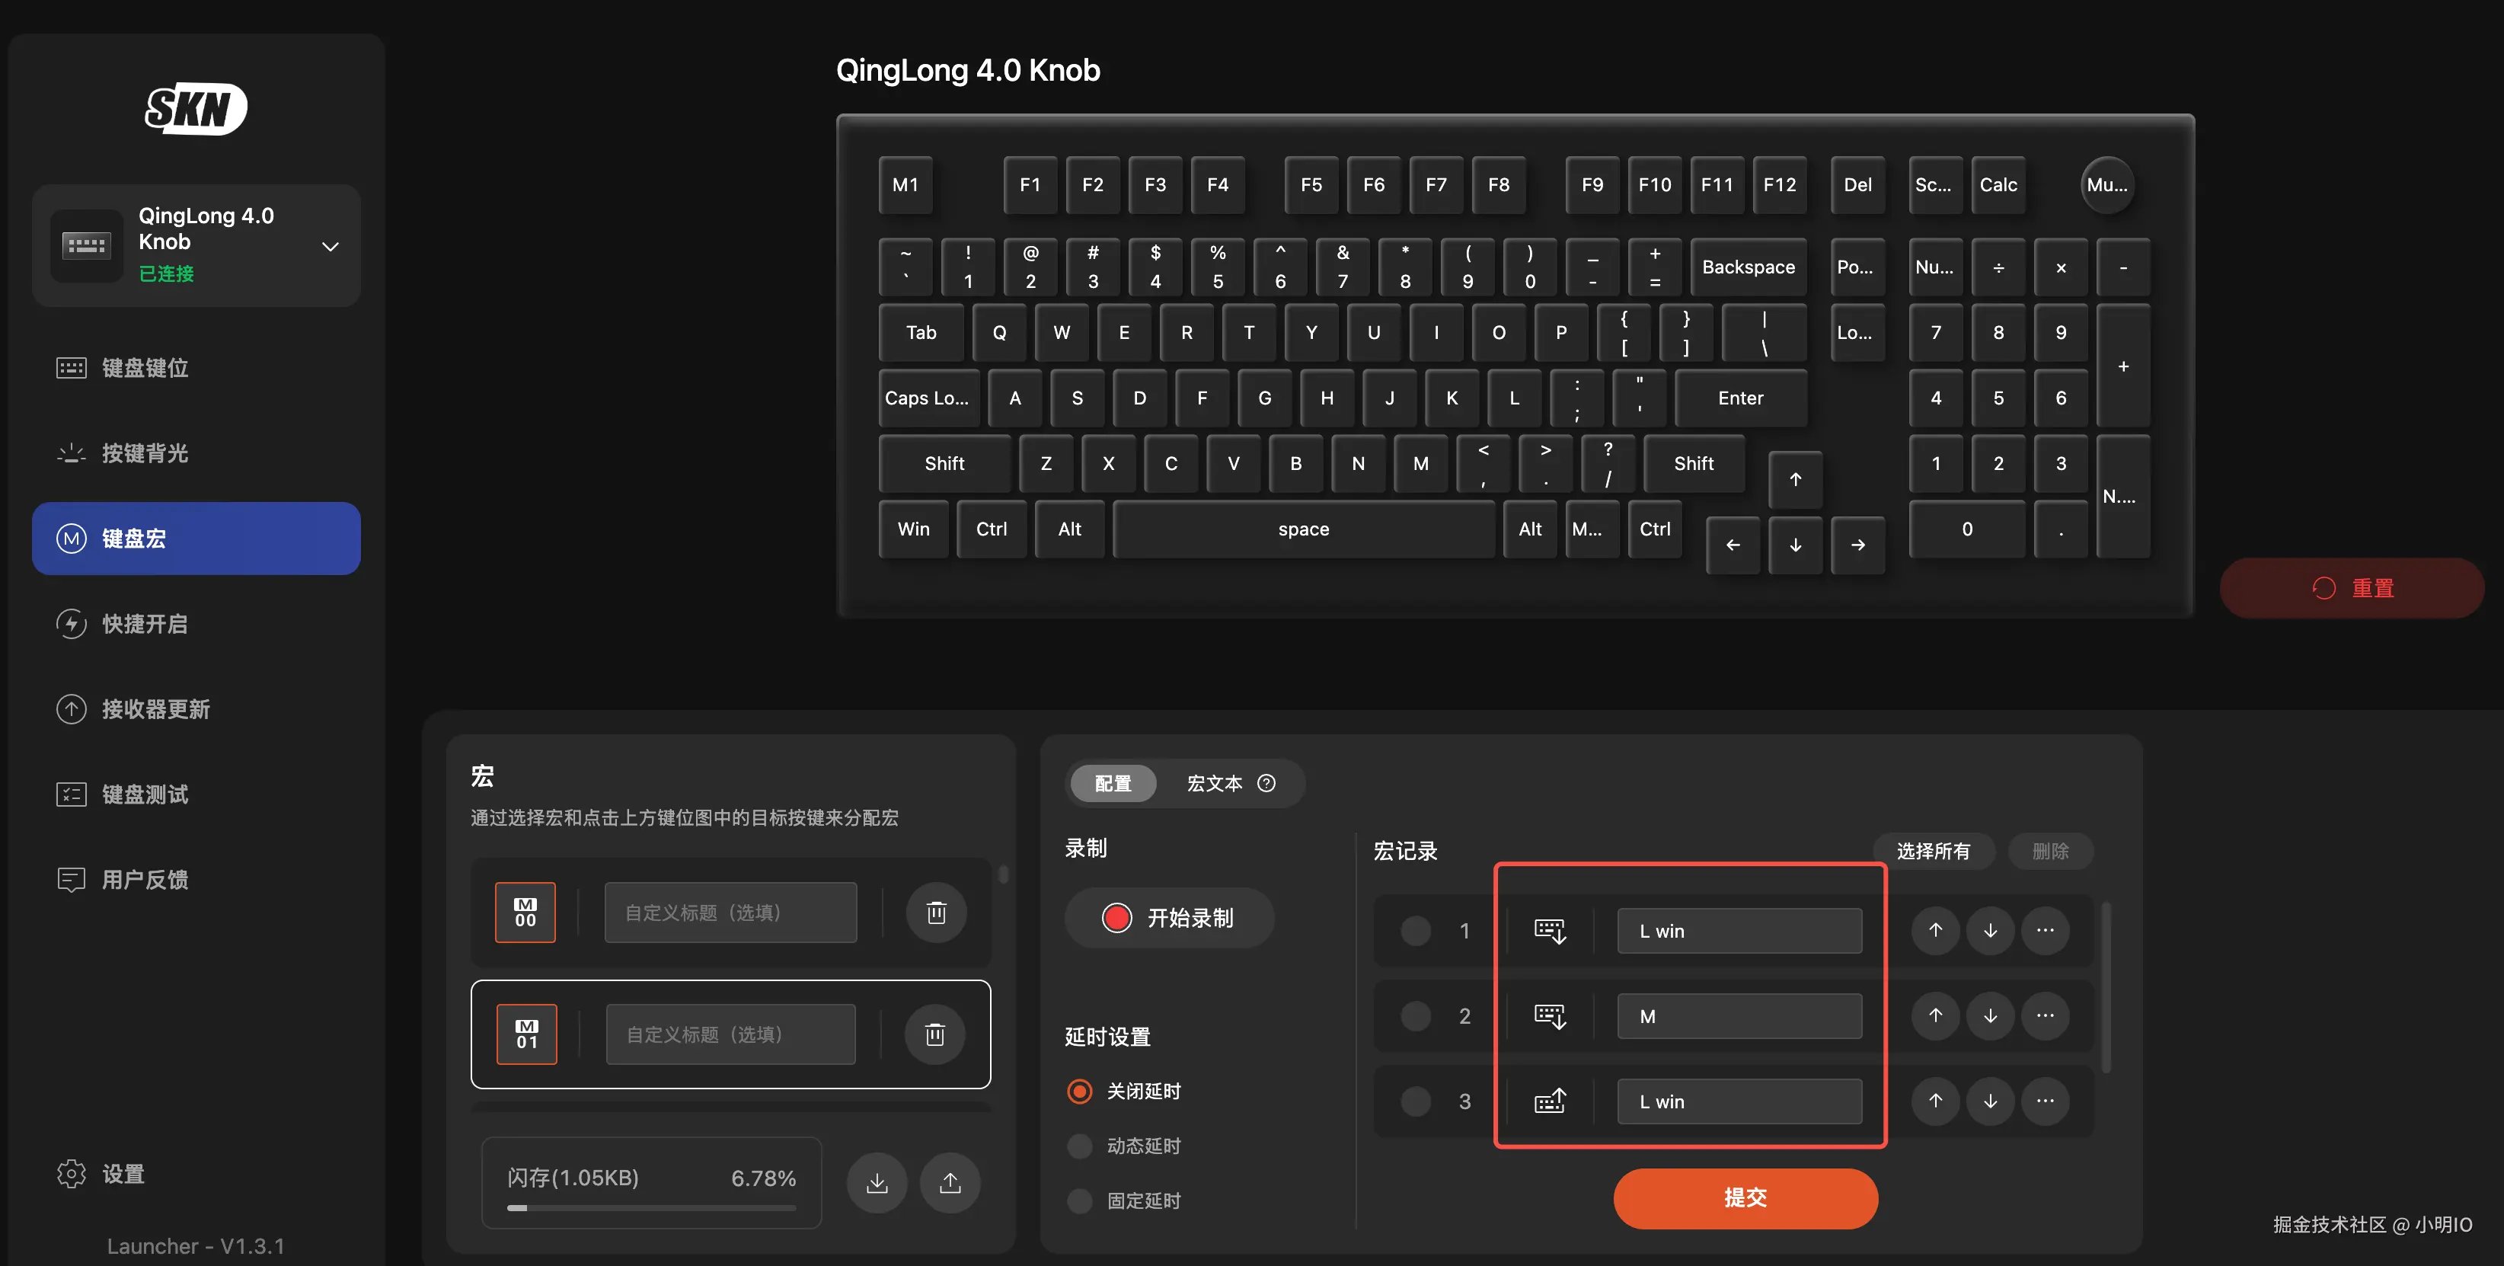
Task: Open more options for macro record 1
Action: (x=2046, y=931)
